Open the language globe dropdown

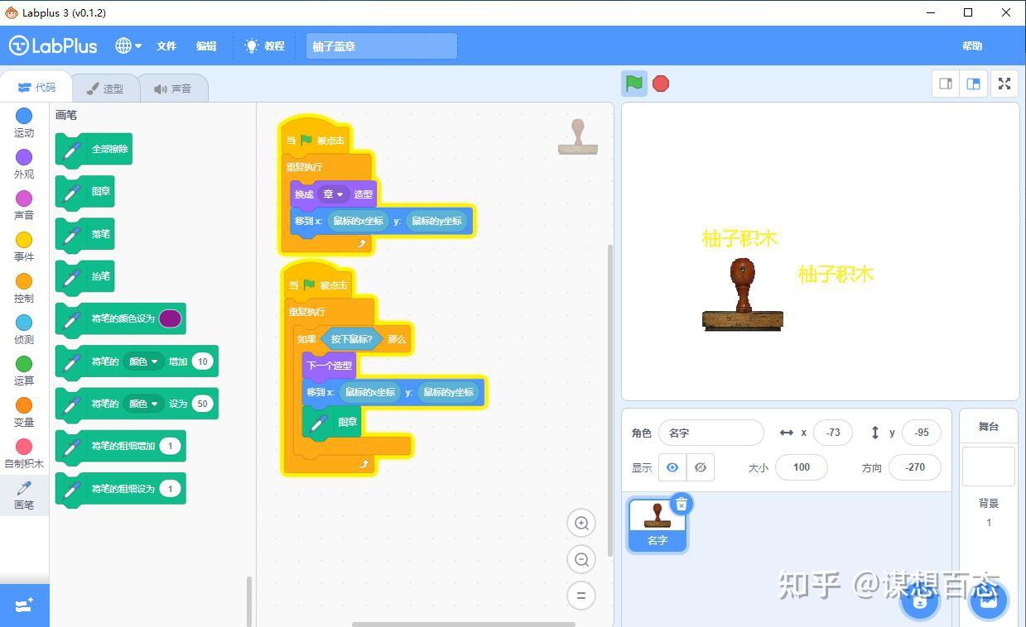tap(126, 45)
